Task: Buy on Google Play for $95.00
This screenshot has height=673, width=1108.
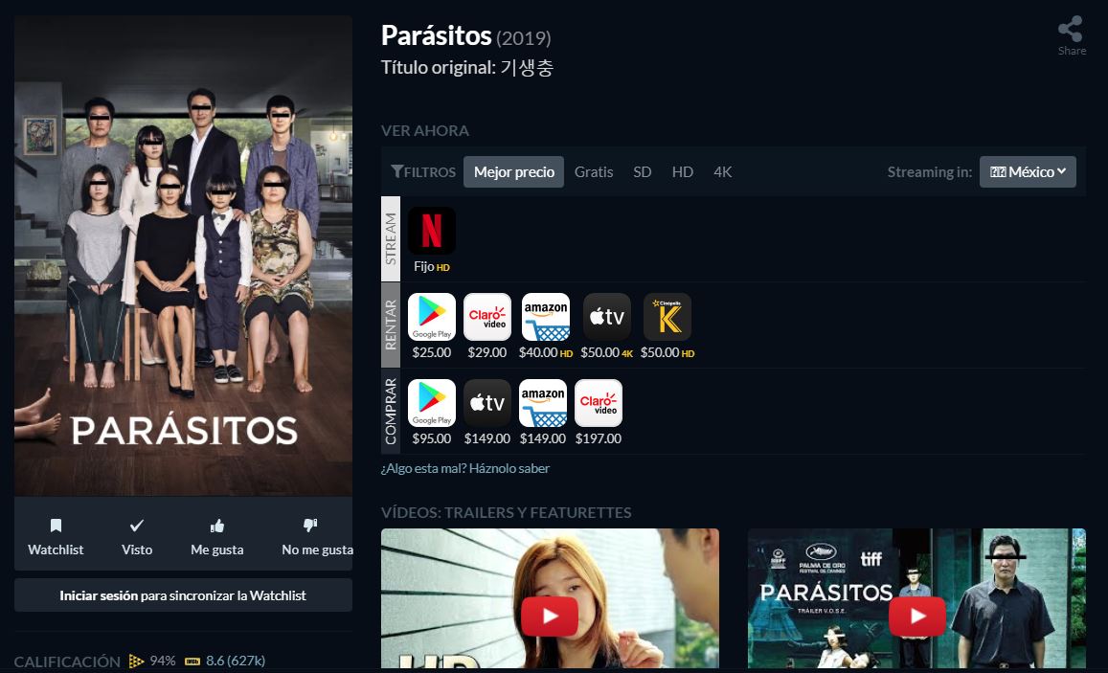Action: tap(432, 402)
